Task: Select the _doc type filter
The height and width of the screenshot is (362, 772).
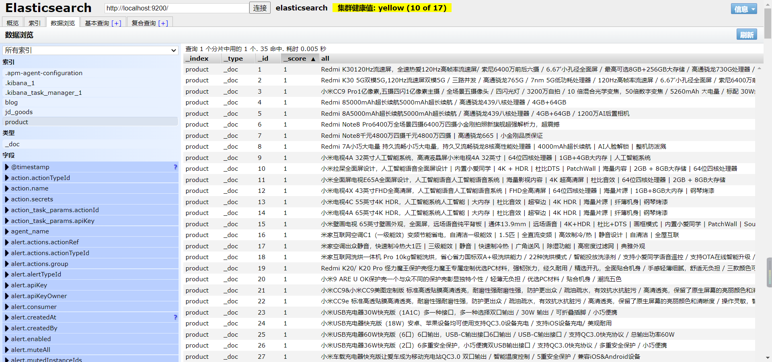Action: point(90,144)
